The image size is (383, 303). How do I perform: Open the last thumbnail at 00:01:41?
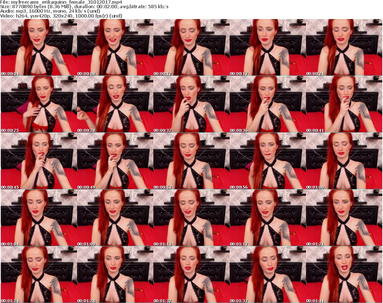click(x=344, y=275)
